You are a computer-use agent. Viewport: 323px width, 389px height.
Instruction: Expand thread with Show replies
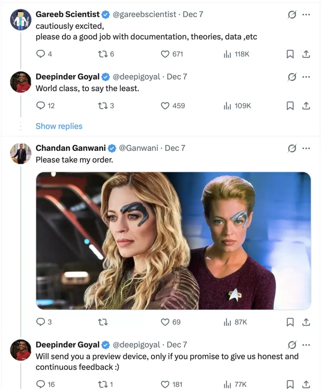(x=59, y=126)
